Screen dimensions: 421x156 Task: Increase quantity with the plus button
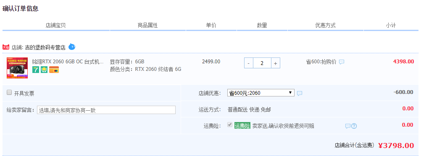point(276,63)
